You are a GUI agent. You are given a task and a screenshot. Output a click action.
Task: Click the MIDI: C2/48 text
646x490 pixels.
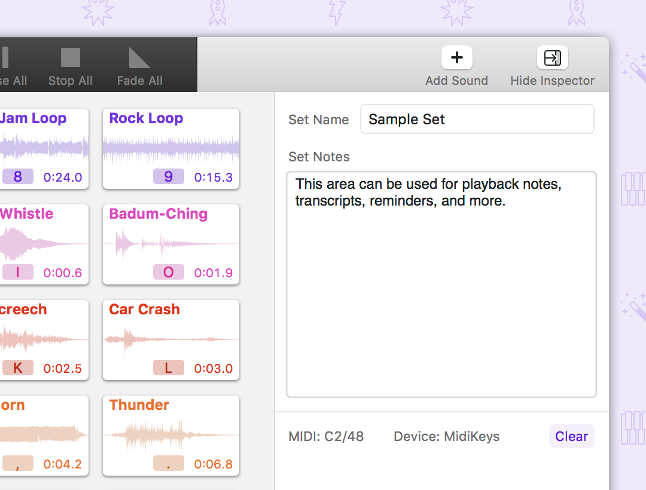coord(326,436)
